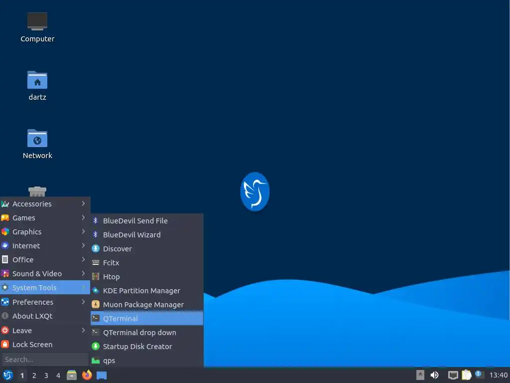Switch to virtual desktop 1
The height and width of the screenshot is (383, 510).
click(x=22, y=376)
